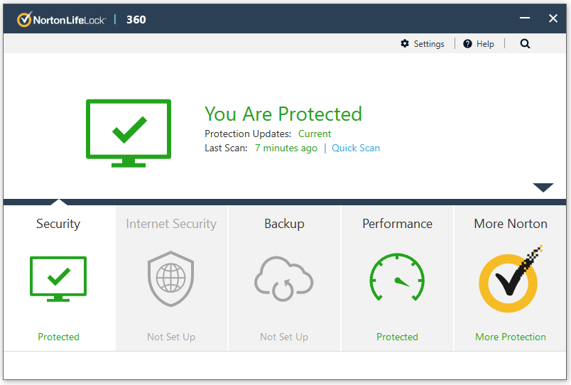571x385 pixels.
Task: Click Protected status under Security
Action: tap(59, 337)
